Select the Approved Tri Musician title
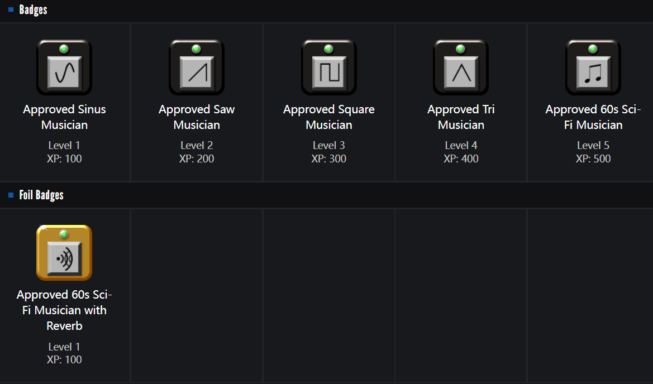This screenshot has height=384, width=653. [461, 117]
